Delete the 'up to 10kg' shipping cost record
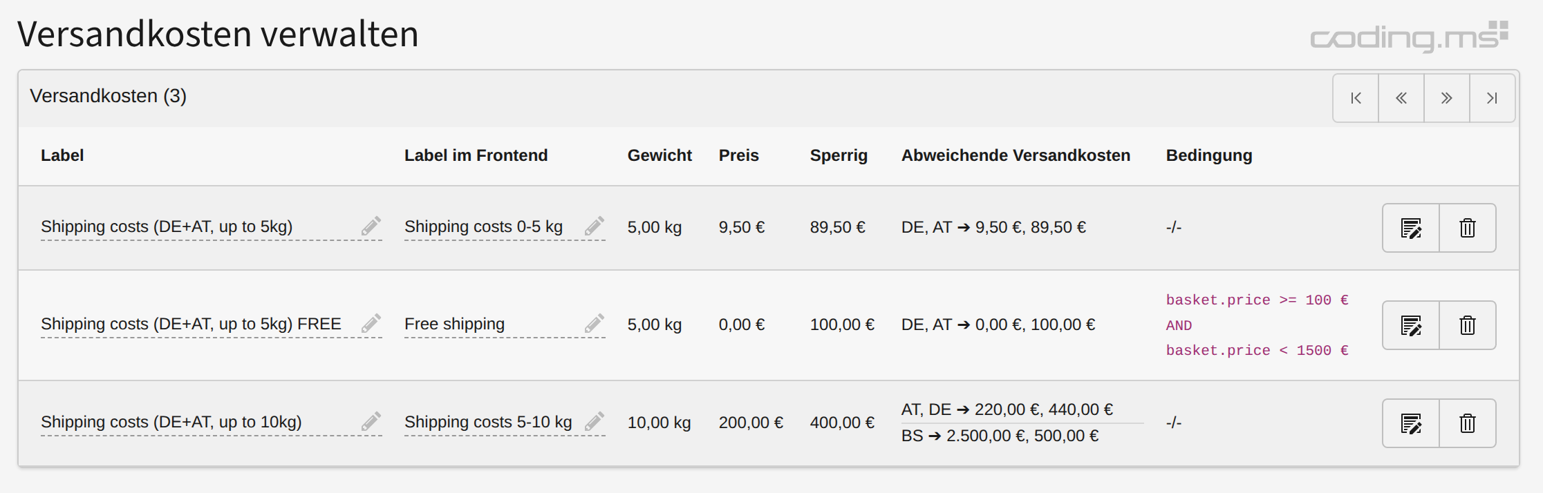Viewport: 1543px width, 493px height. pos(1467,423)
